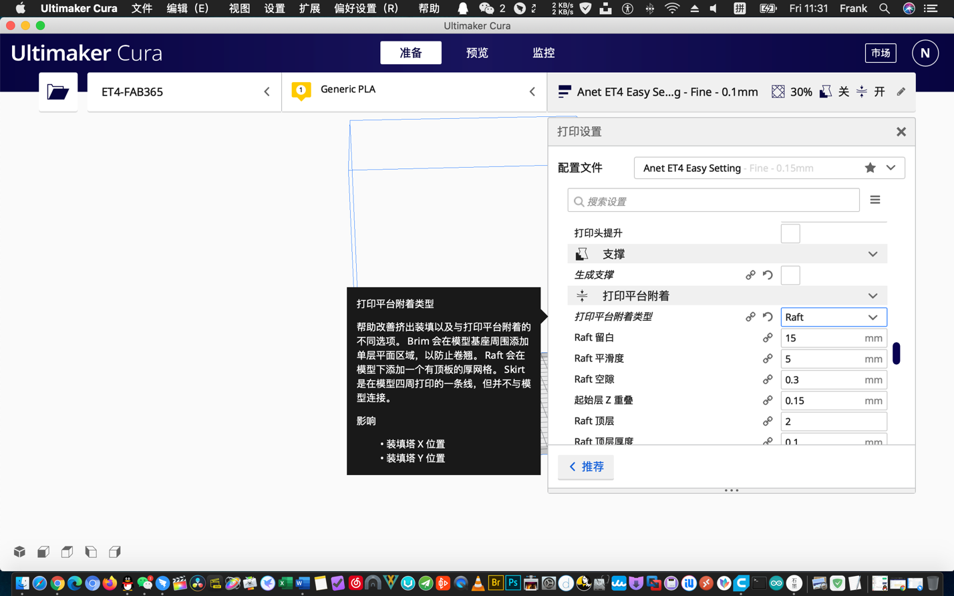Open the Raft adhesion type dropdown
954x596 pixels.
click(833, 317)
